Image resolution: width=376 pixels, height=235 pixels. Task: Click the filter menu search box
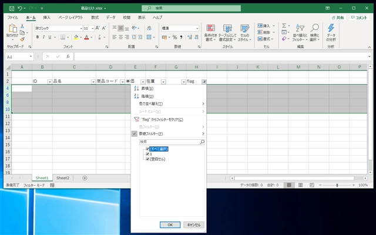[172, 142]
